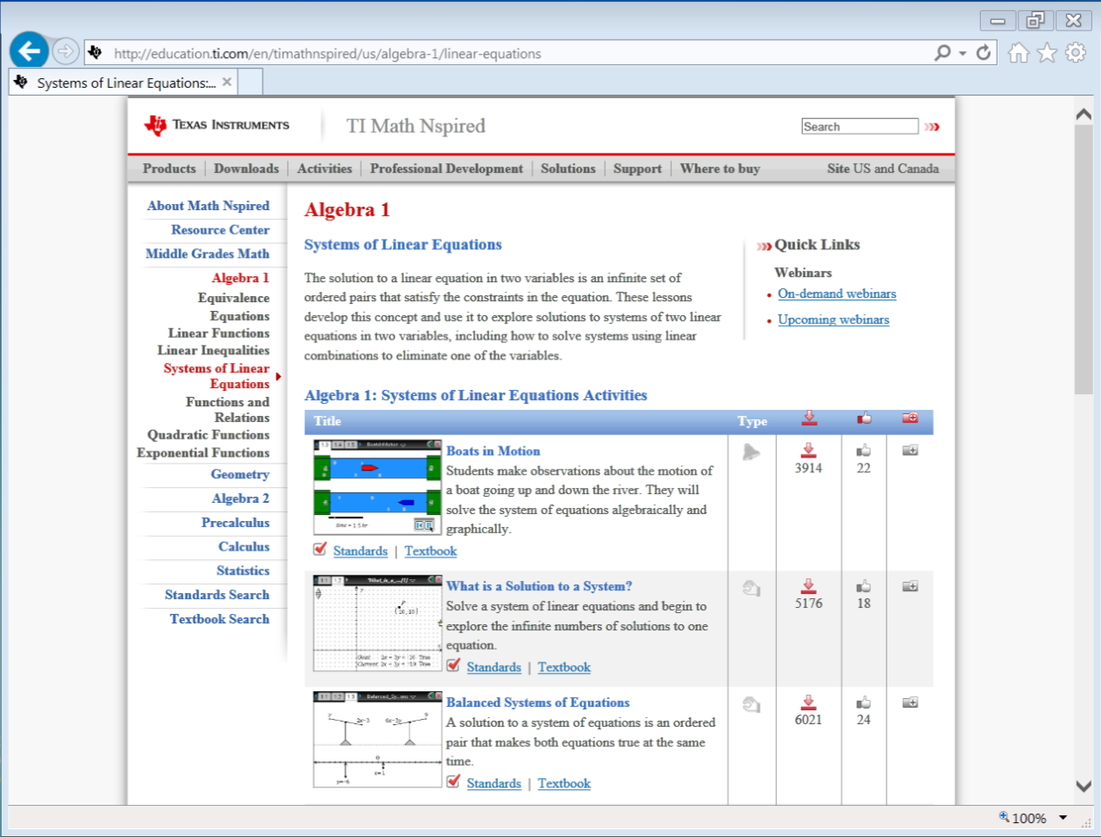Open What is a Solution to a System?
The image size is (1101, 837).
(x=539, y=586)
